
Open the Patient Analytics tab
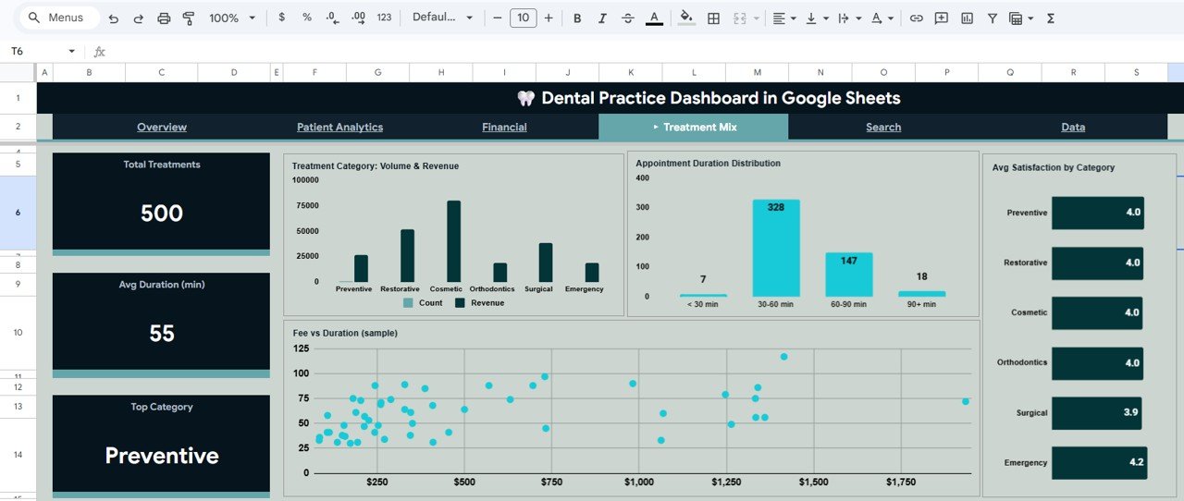tap(339, 128)
